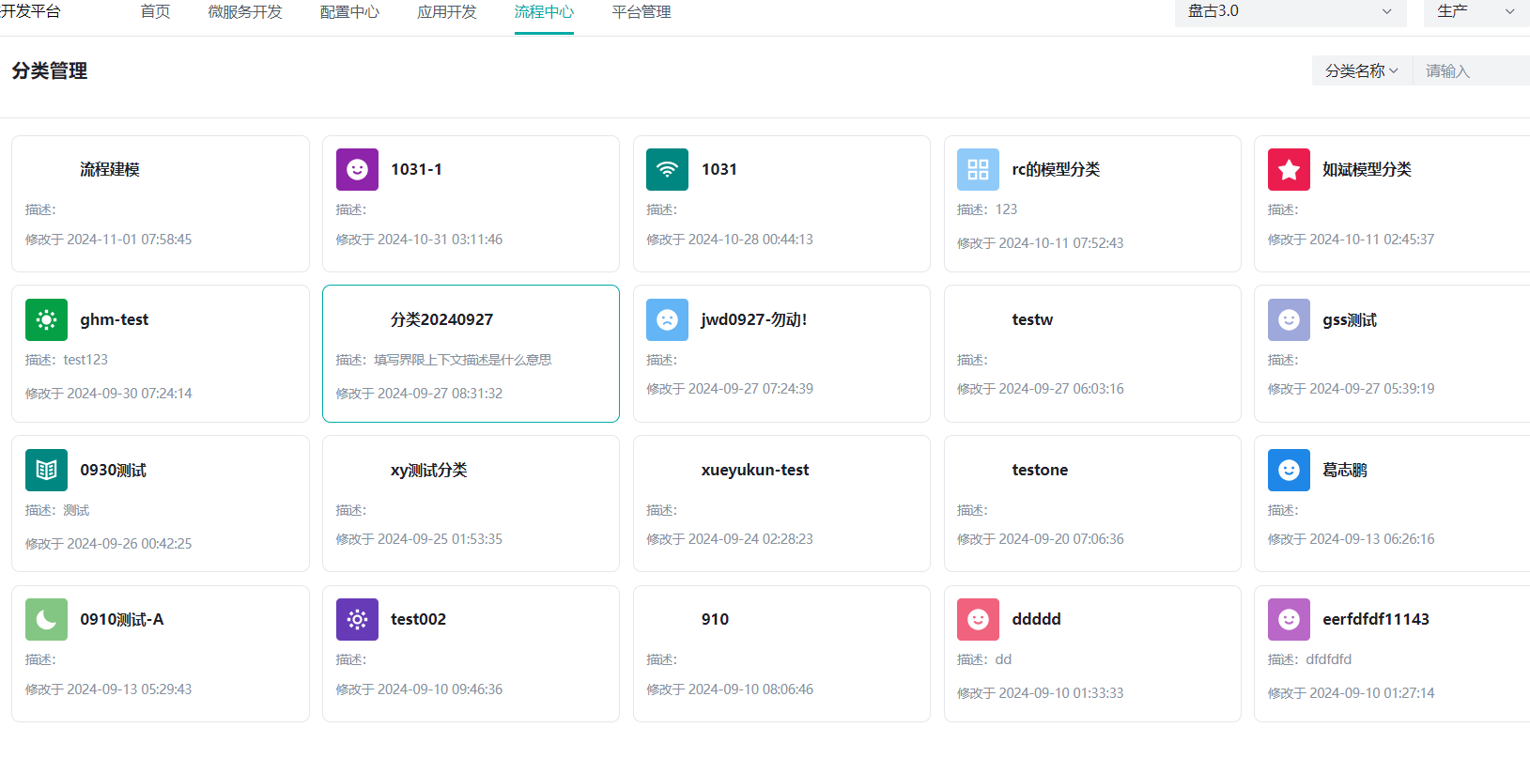Open the xueyukun-test category card

point(781,503)
